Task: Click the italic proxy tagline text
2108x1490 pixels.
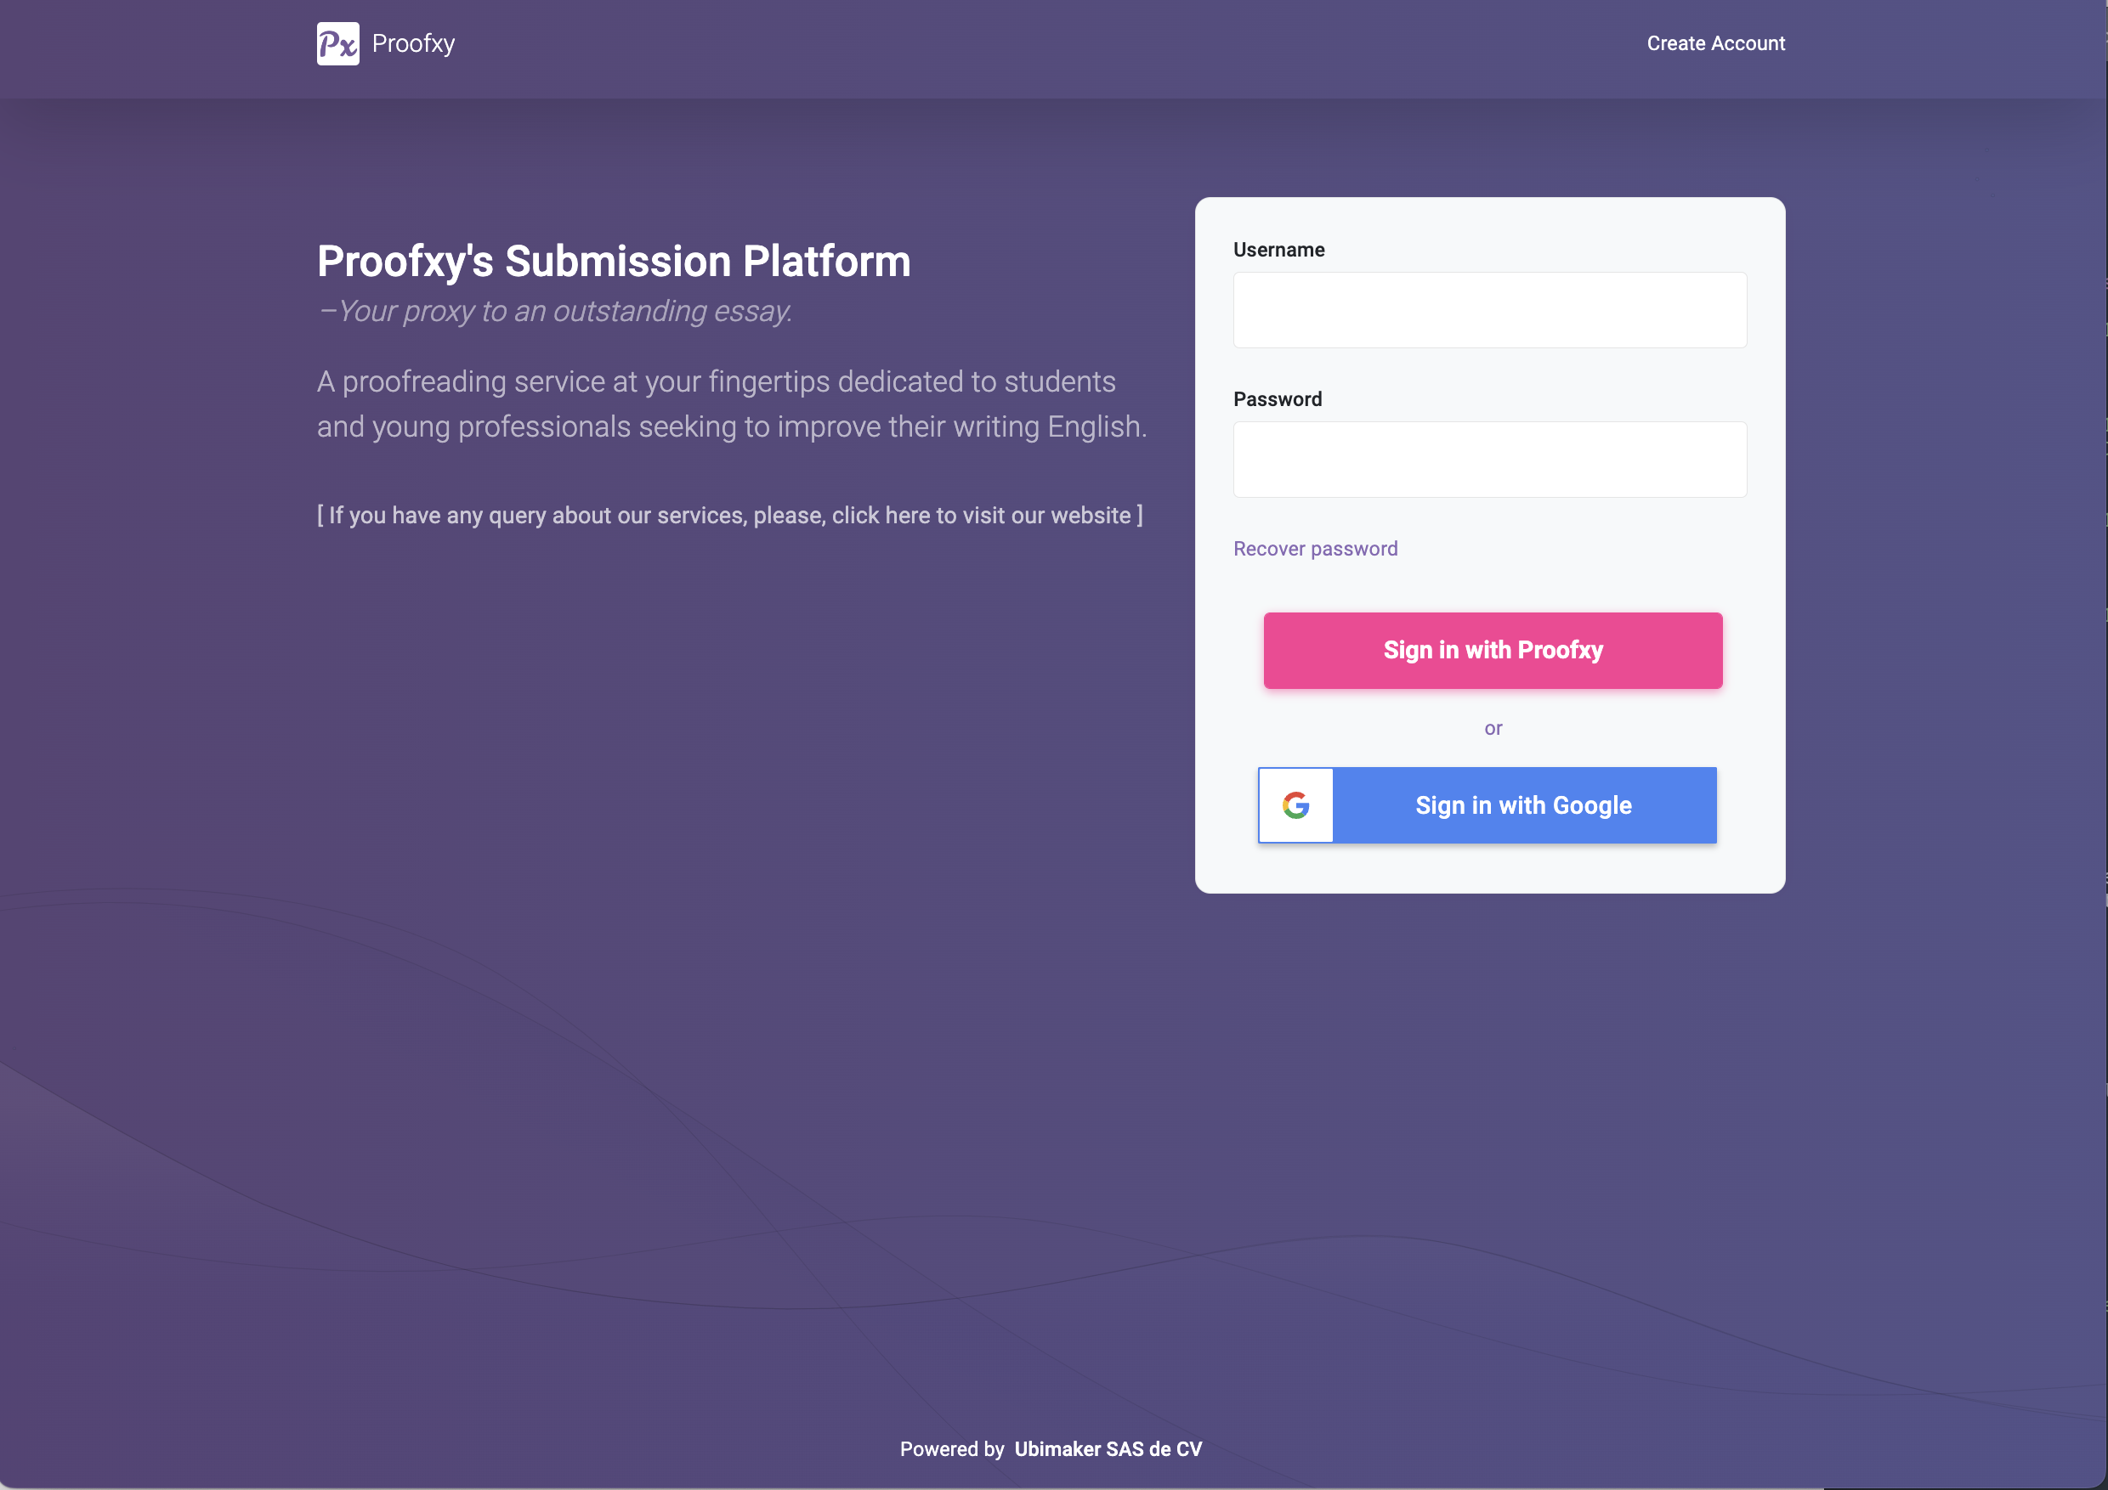Action: 554,311
